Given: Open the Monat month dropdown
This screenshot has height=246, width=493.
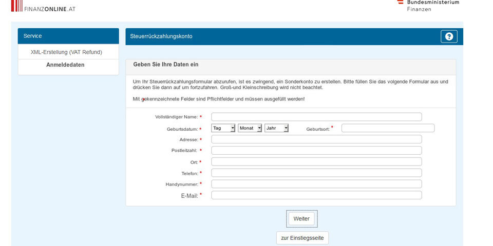Looking at the screenshot, I should [250, 128].
